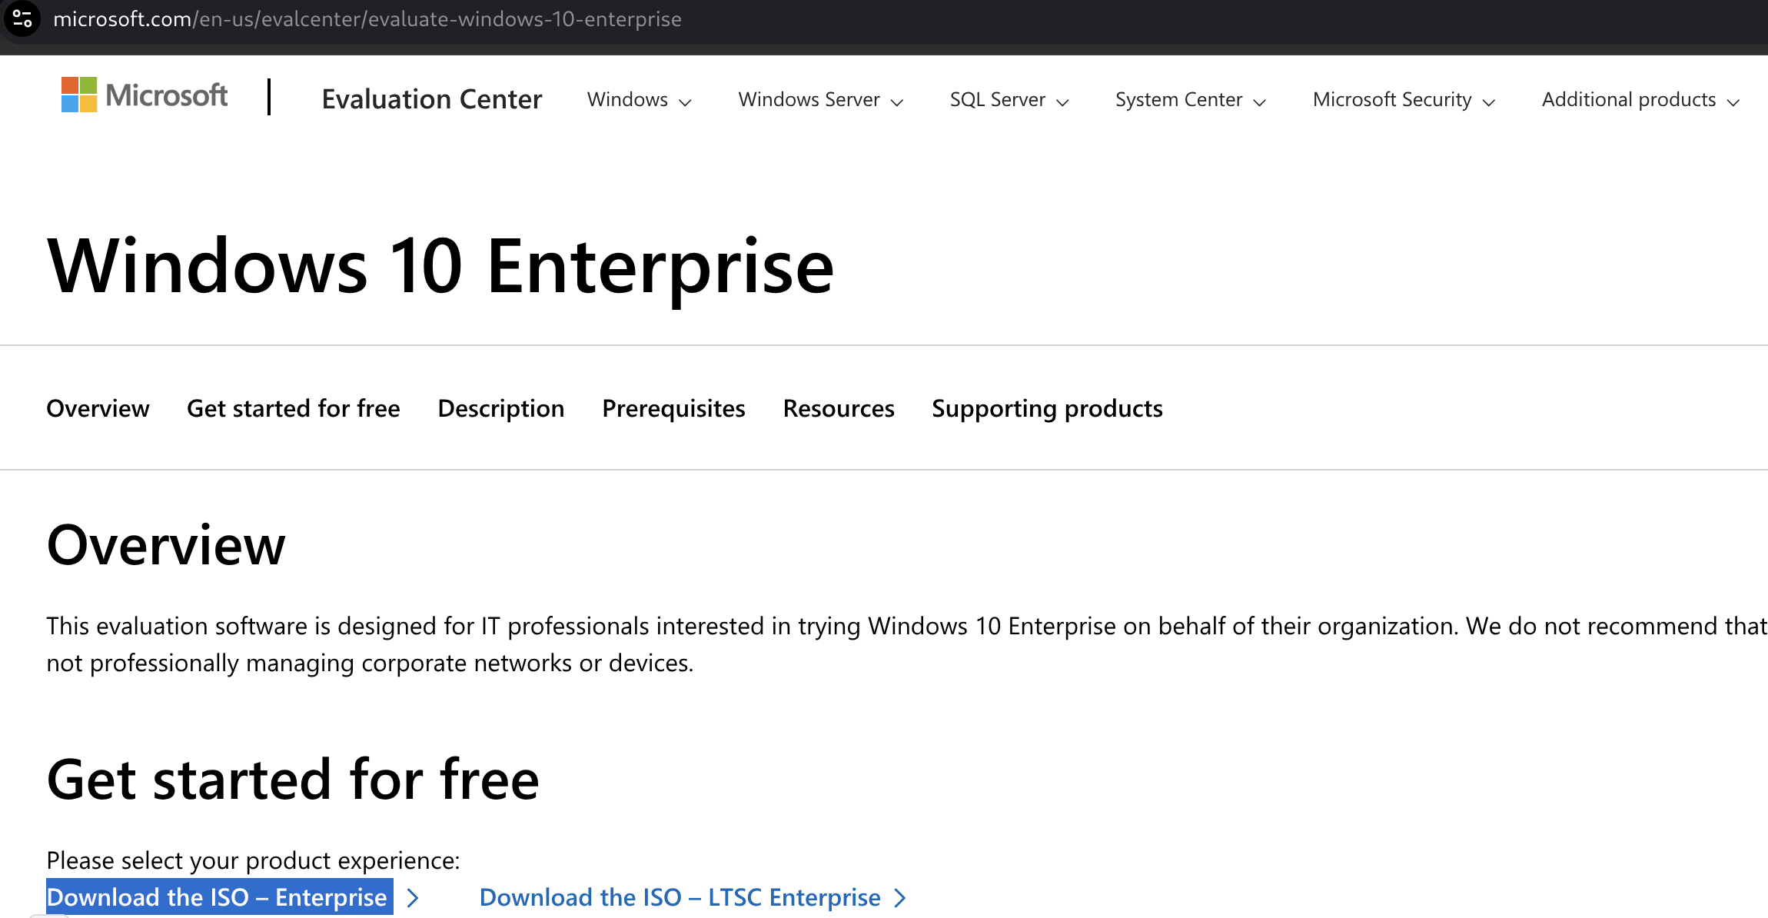Click chevron arrow after Download ISO Enterprise
Screen dimensions: 1768x918
413,898
